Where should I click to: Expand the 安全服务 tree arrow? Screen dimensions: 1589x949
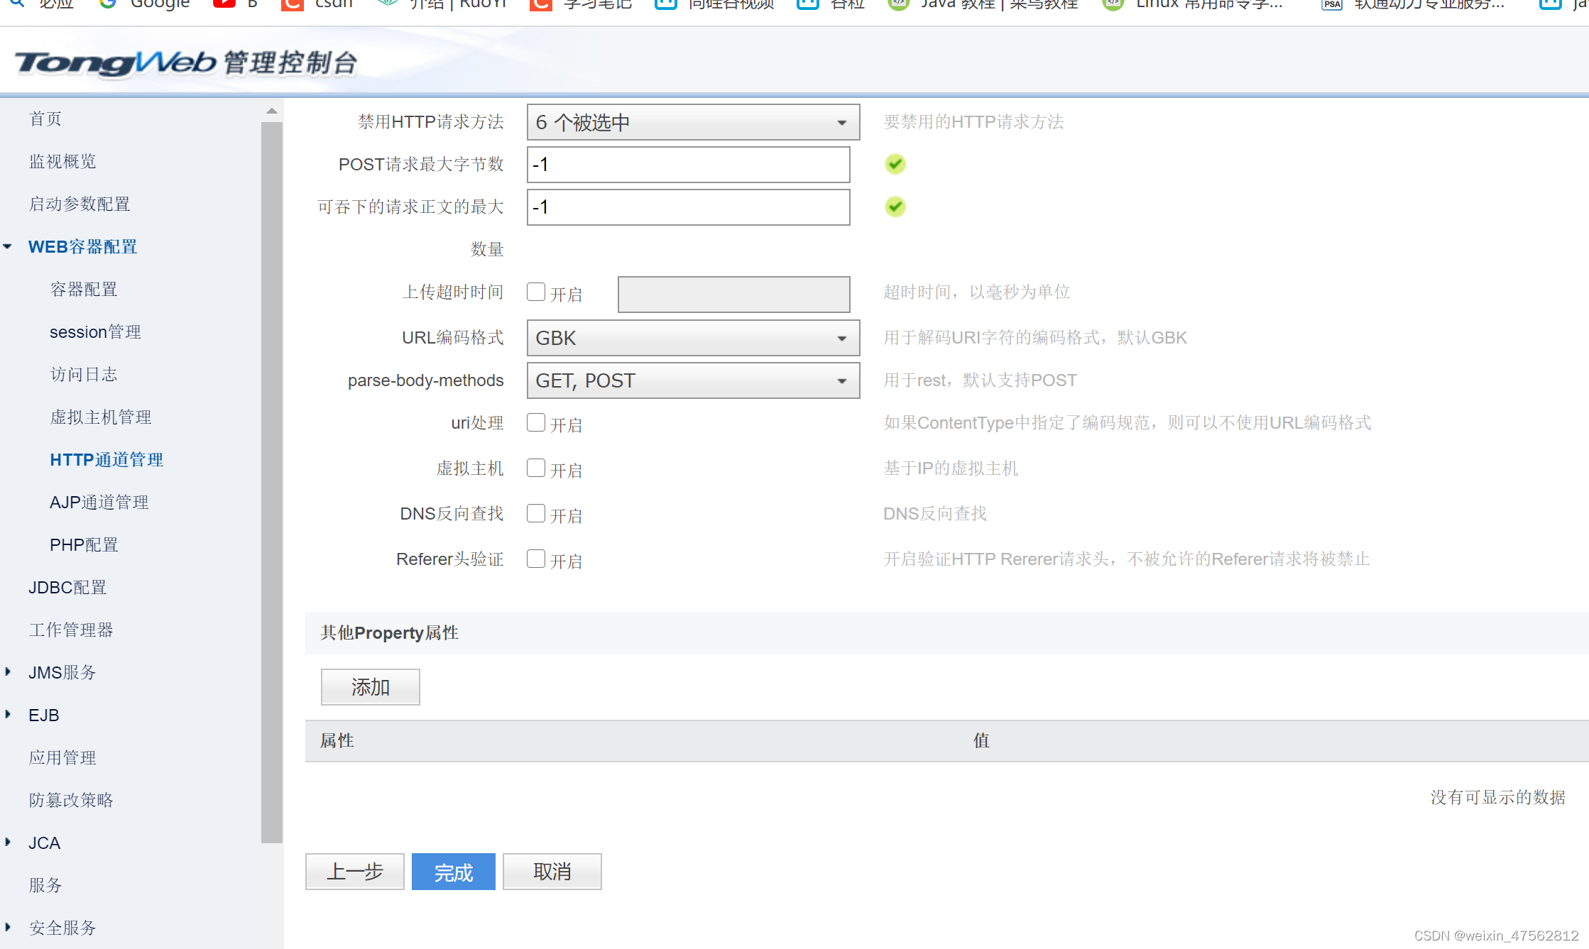pos(8,927)
